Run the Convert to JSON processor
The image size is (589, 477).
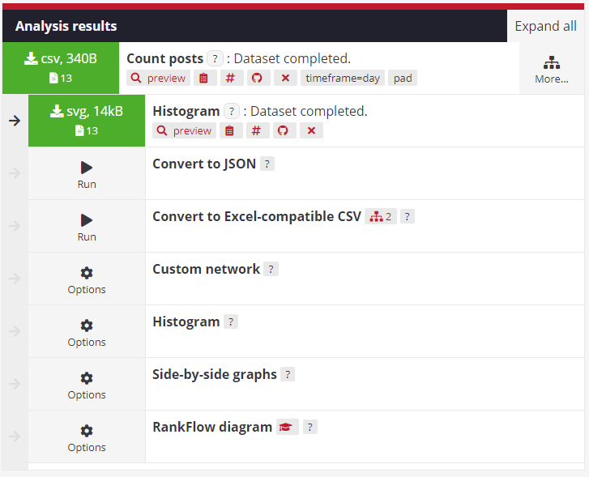click(87, 173)
